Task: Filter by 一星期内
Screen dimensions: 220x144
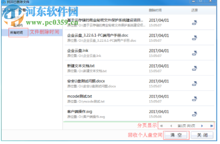Action: pos(17,25)
